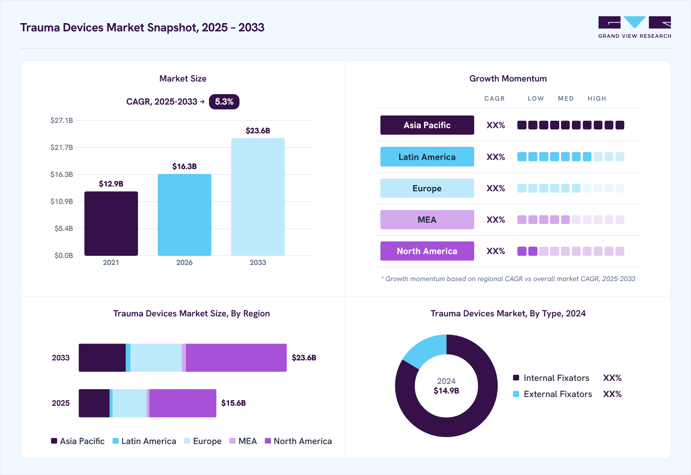Click the Europe segment in the 2033 stacked bar
The image size is (691, 475).
156,358
